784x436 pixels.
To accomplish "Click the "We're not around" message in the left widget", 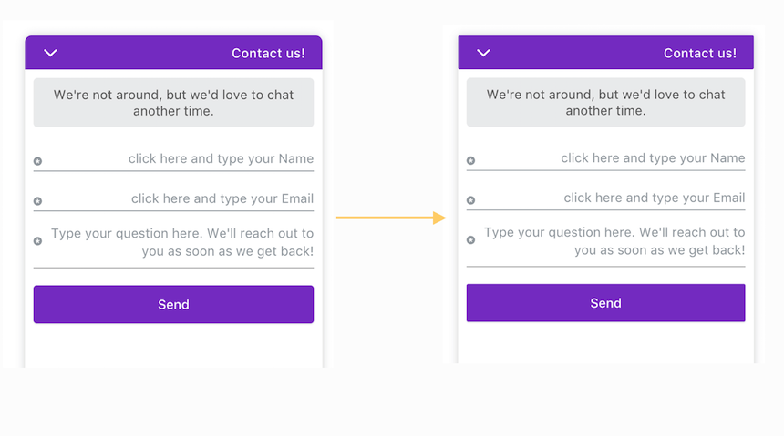I will tap(173, 103).
